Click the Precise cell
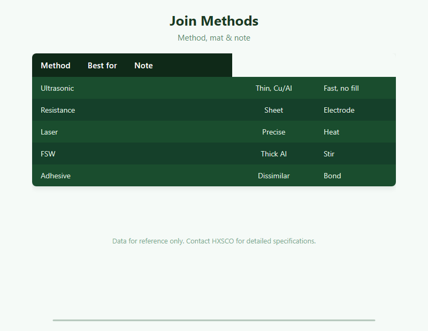The height and width of the screenshot is (331, 428). coord(274,132)
